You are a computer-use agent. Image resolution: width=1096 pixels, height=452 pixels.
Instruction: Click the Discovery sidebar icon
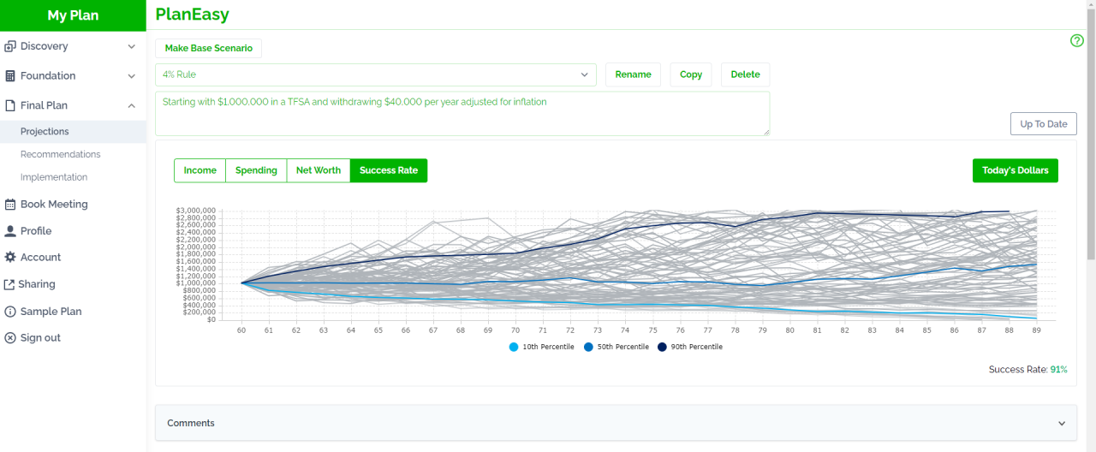tap(10, 46)
